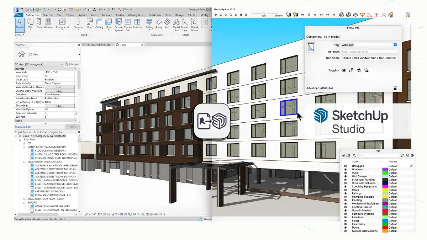
Task: Toggle visibility eye in Entity Info toggles
Action: [344, 70]
